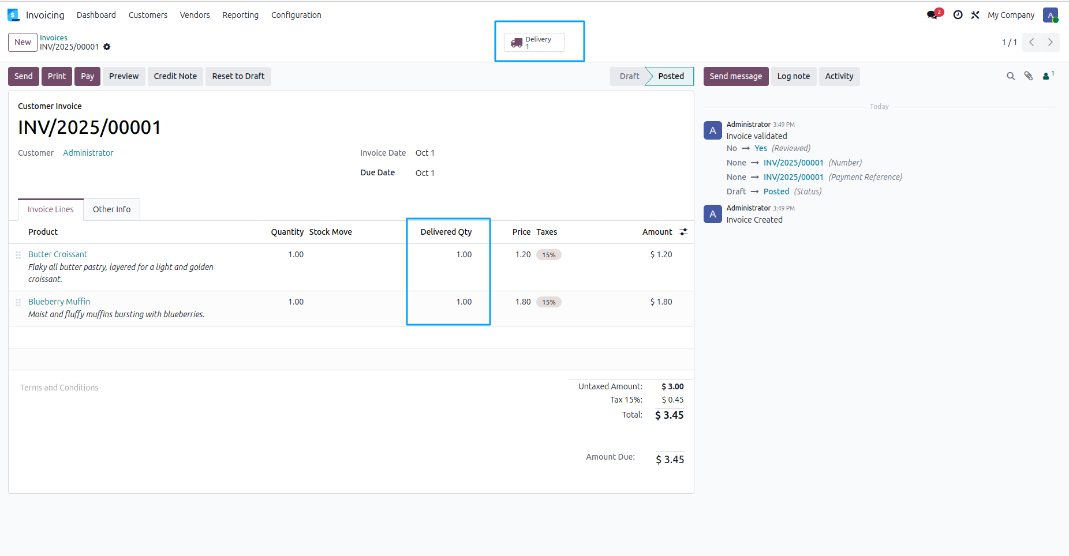Click Reset to Draft
This screenshot has width=1069, height=556.
238,76
